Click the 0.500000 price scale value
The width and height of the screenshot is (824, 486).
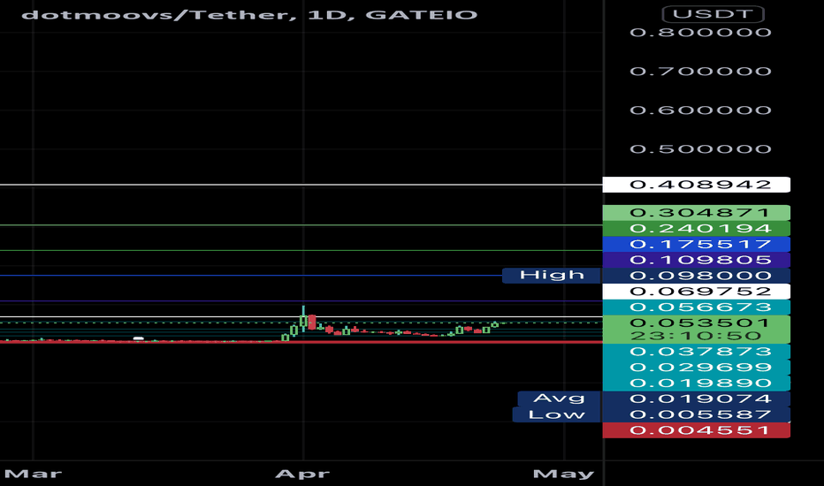click(x=700, y=149)
